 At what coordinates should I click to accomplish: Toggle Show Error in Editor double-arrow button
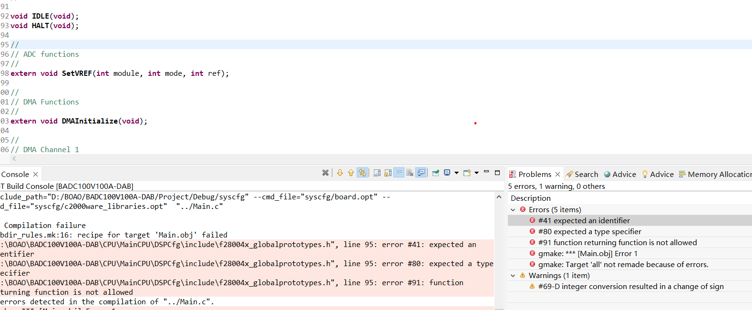362,173
